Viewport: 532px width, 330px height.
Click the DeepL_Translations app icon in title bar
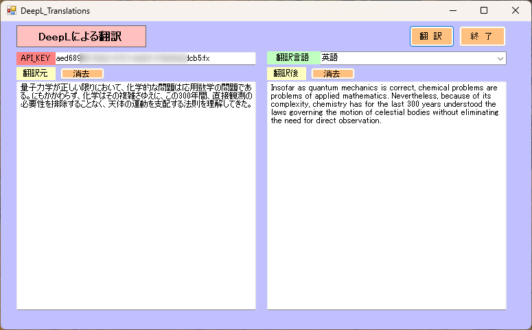coord(12,11)
